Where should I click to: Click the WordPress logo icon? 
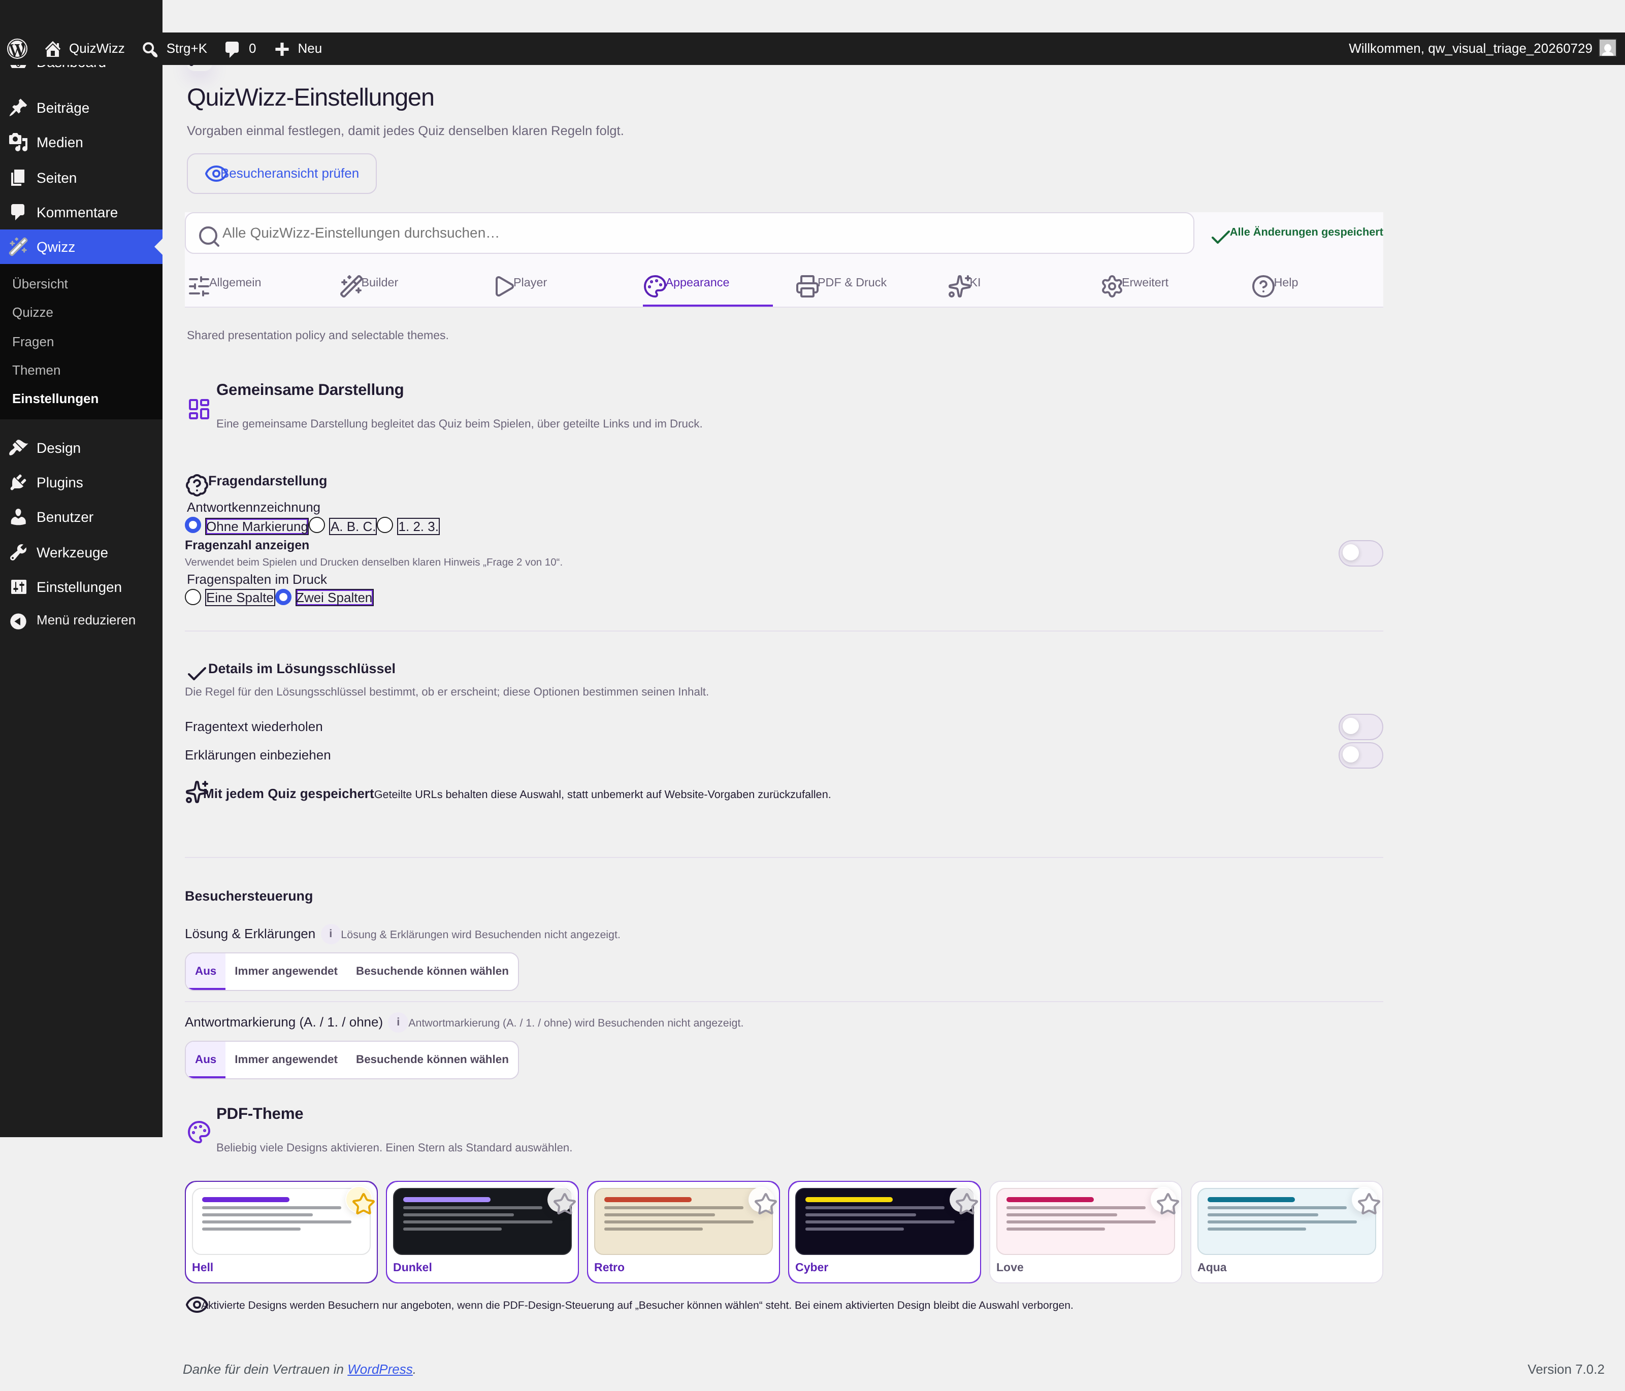coord(17,49)
